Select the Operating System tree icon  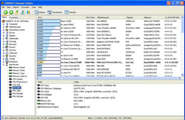tap(7, 30)
